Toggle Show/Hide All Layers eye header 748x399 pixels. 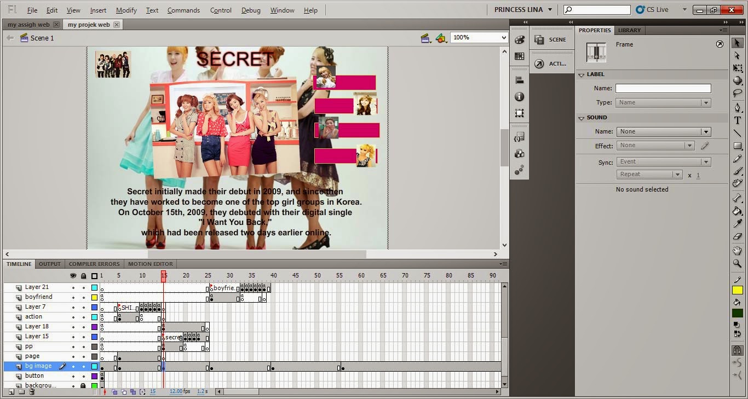(x=73, y=276)
